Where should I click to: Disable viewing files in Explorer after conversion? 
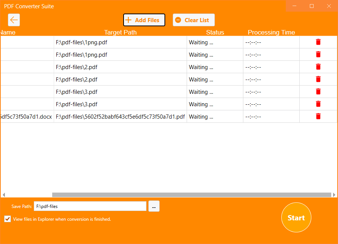[x=7, y=219]
